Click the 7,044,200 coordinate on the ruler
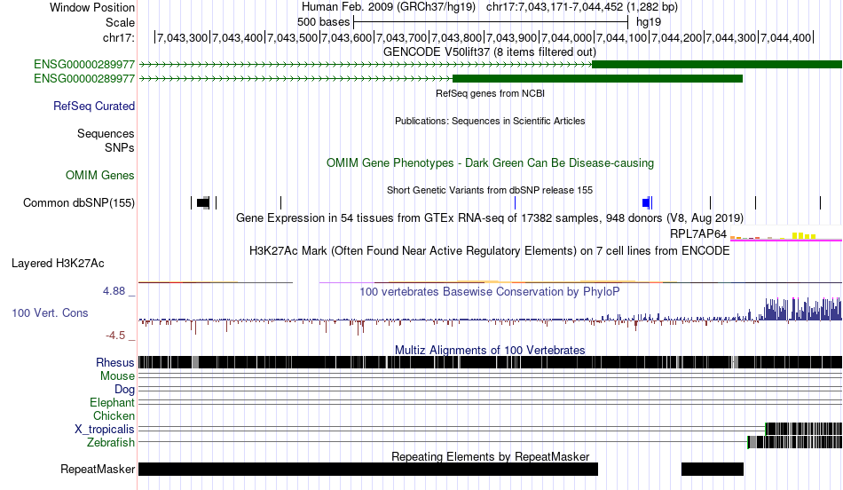 pos(676,37)
